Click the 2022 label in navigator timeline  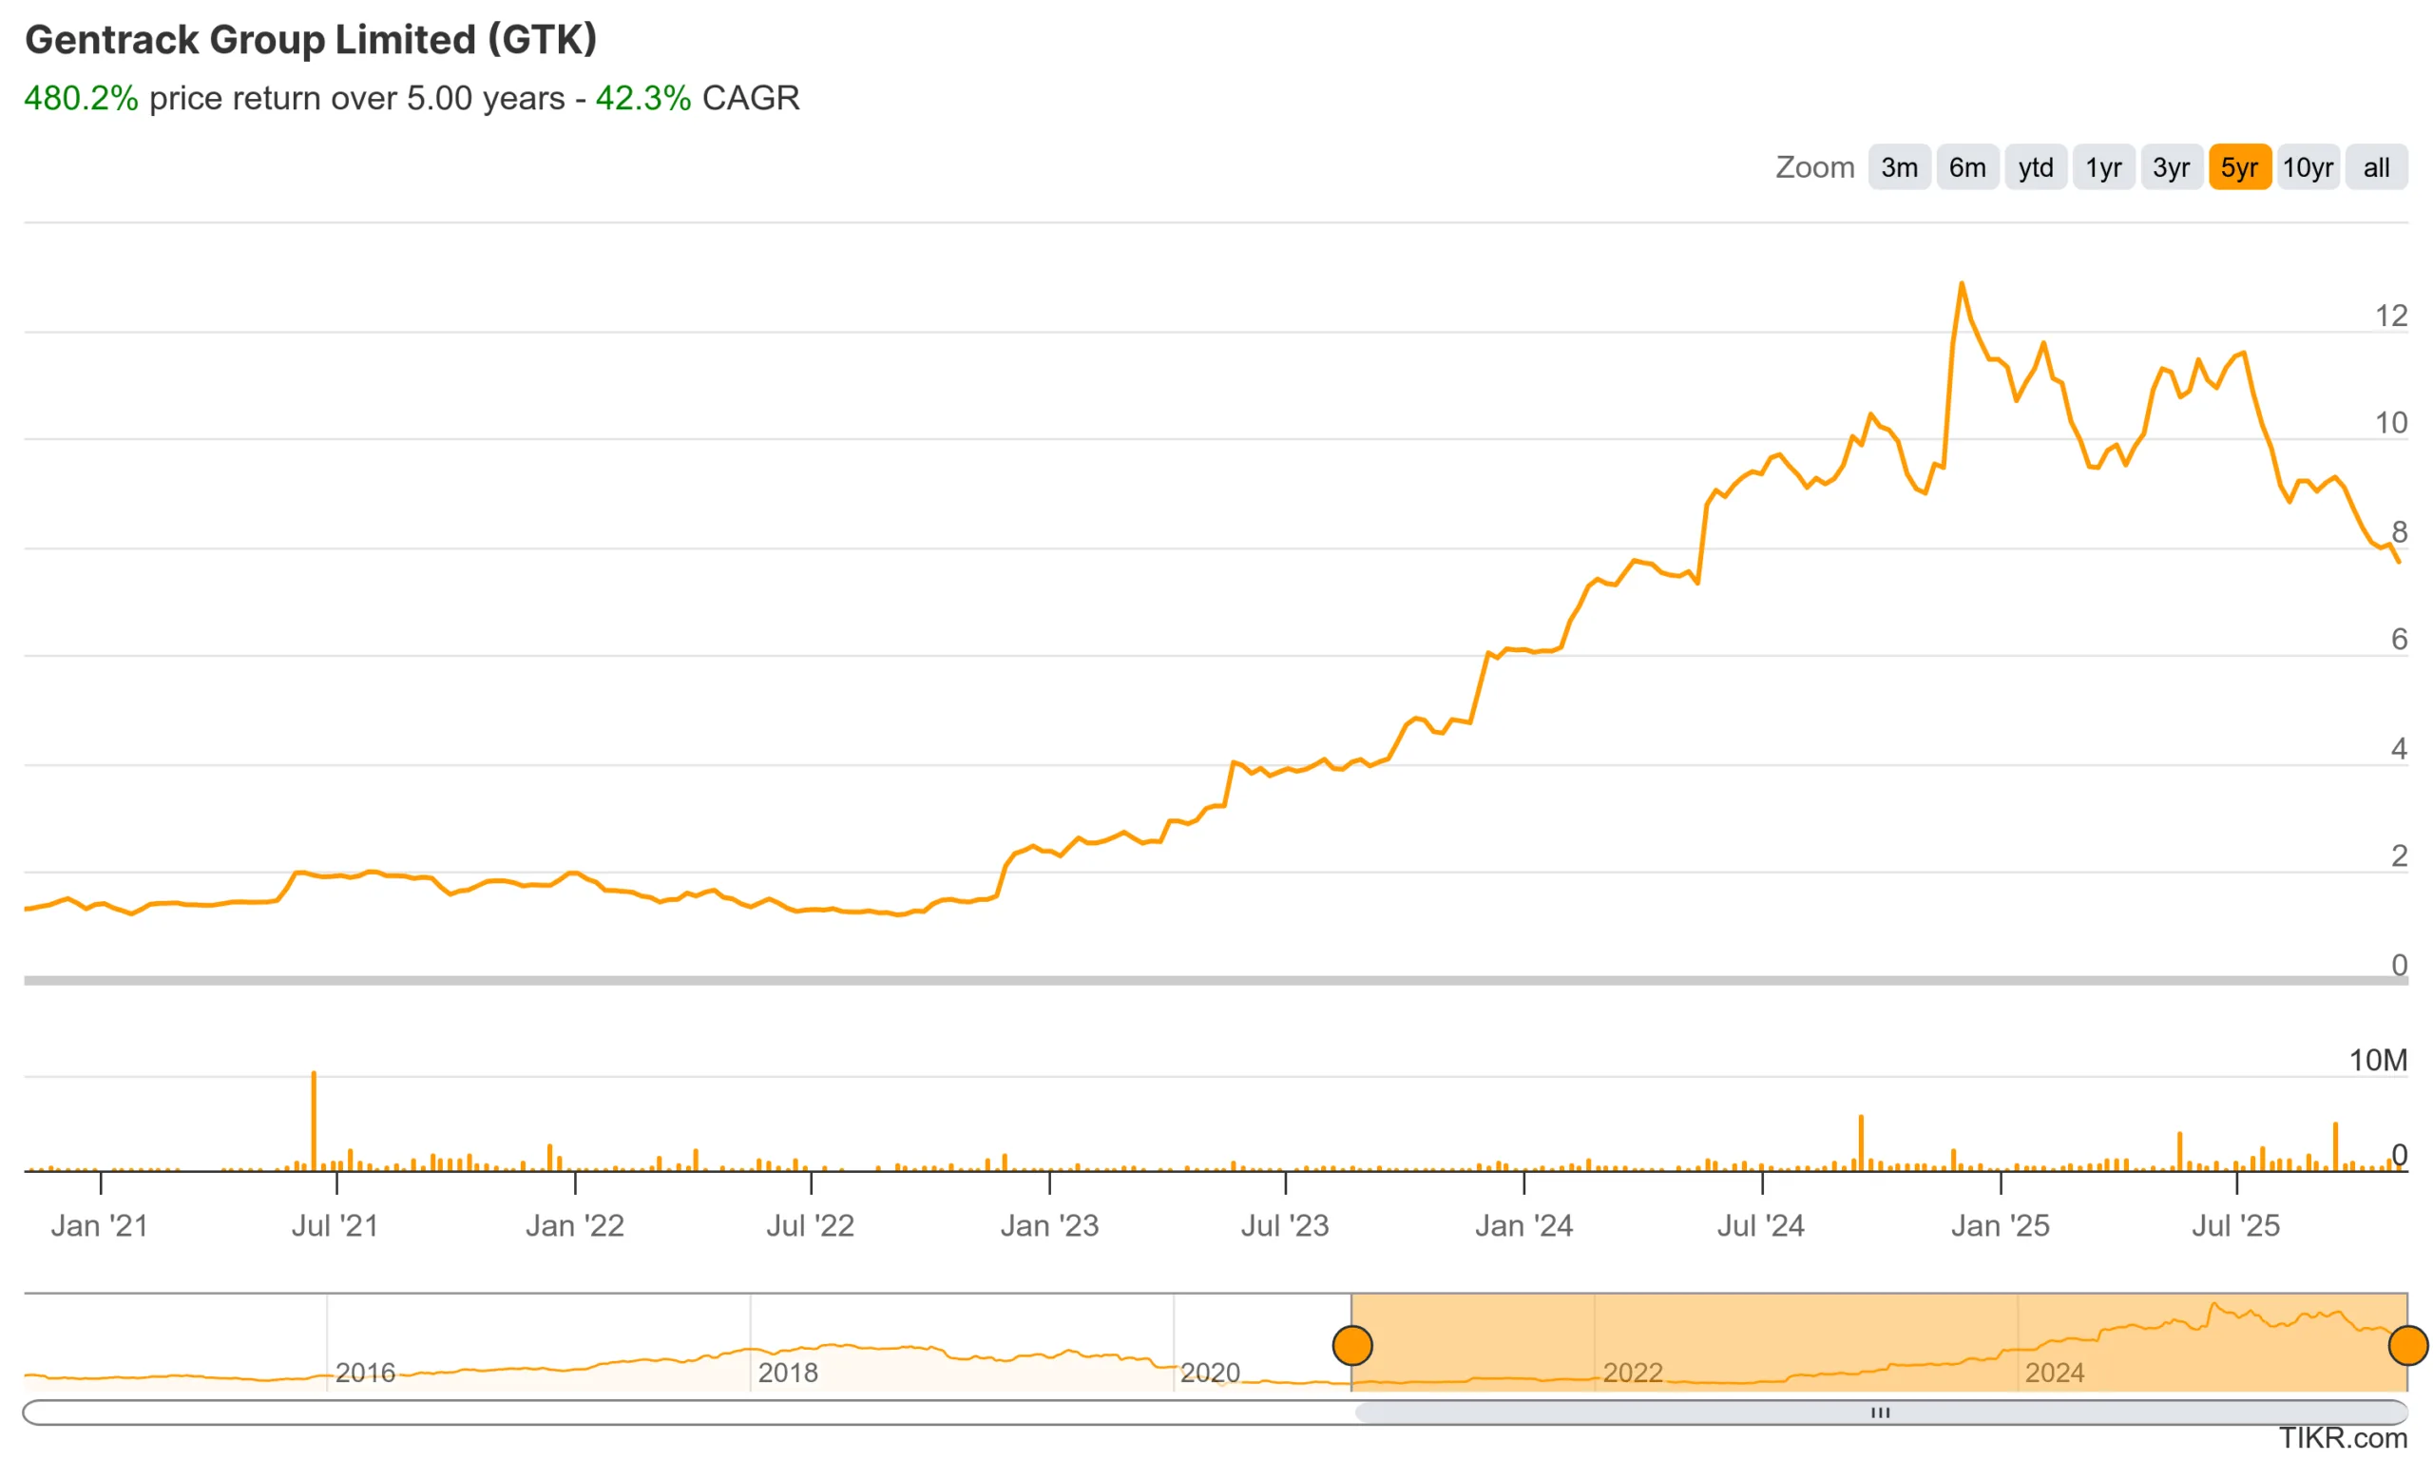coord(1633,1372)
